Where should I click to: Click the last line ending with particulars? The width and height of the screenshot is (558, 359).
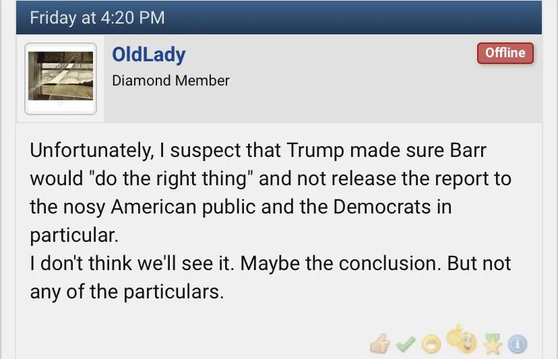click(127, 291)
